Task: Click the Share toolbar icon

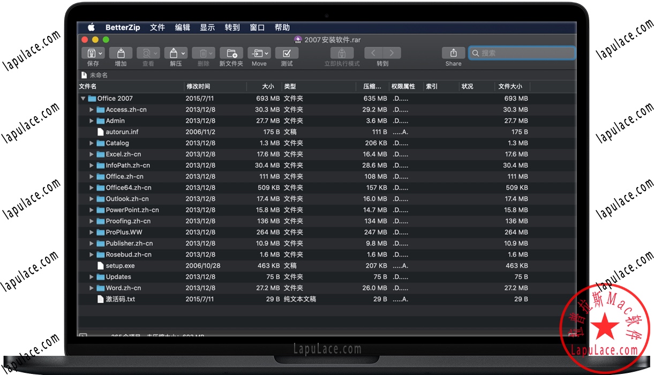Action: (x=453, y=53)
